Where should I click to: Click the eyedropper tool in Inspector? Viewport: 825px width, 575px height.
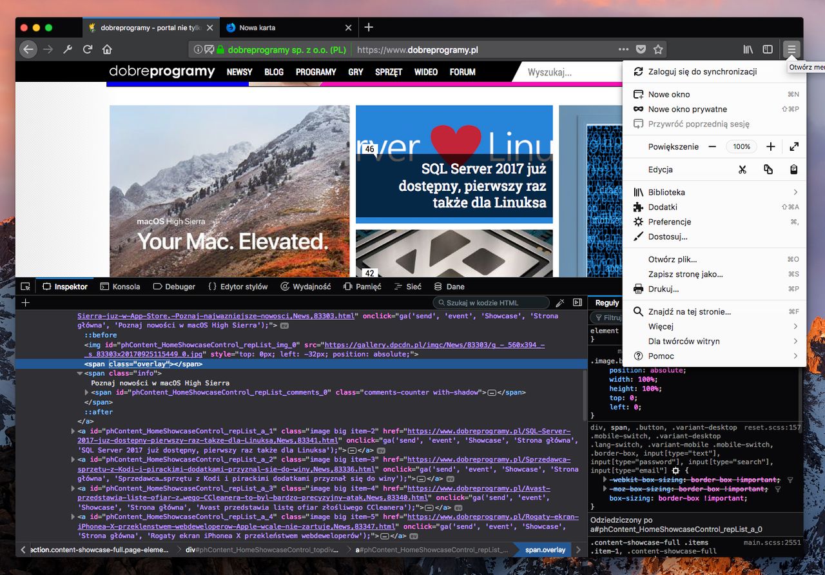560,302
